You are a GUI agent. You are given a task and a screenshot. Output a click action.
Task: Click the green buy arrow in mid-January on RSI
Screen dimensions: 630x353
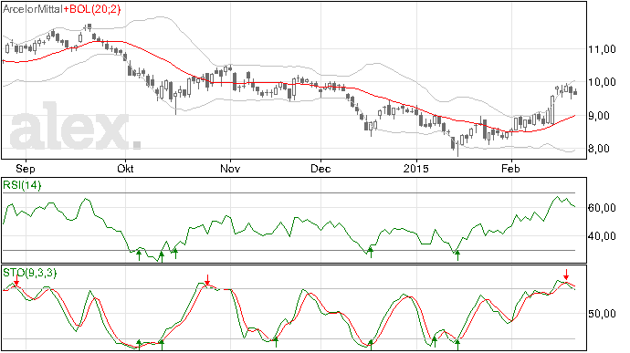tap(457, 255)
